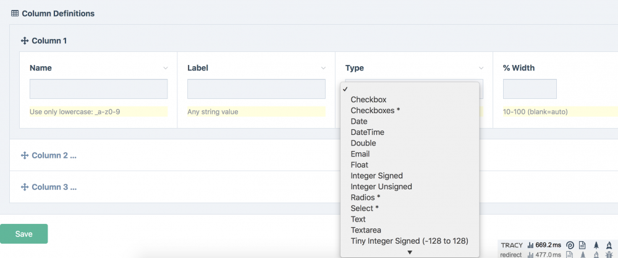Click the tree icon in Tracy debug bar

pyautogui.click(x=596, y=245)
